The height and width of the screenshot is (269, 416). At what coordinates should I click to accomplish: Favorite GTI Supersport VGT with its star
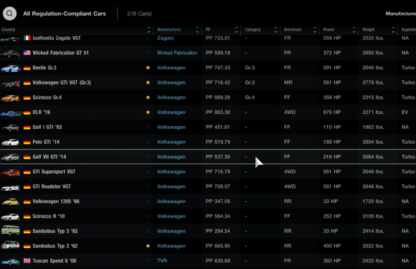pos(148,172)
